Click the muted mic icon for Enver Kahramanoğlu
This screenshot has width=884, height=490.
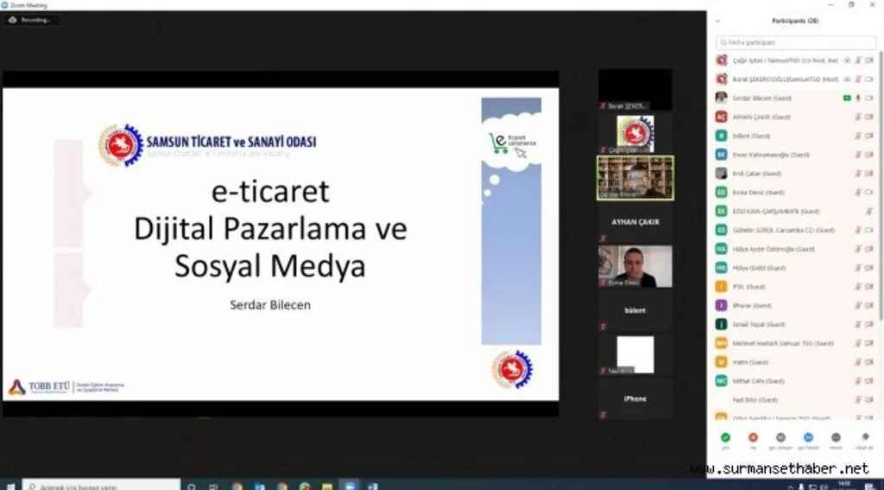[x=858, y=155]
